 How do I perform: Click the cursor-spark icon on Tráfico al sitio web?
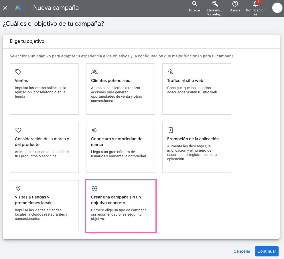(x=171, y=72)
